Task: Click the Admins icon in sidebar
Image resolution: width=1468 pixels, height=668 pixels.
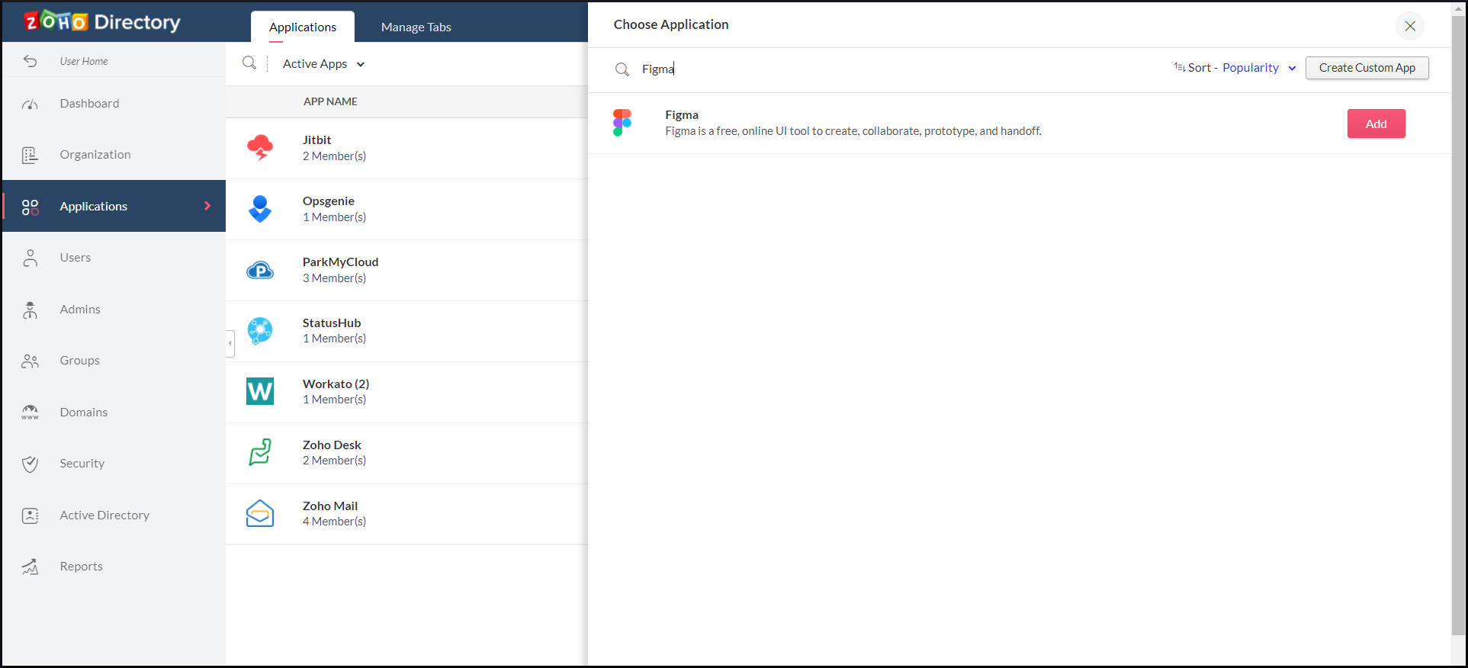Action: pyautogui.click(x=30, y=310)
